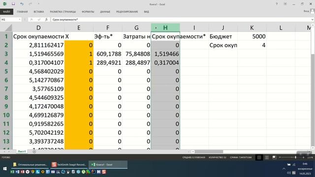Click the Эф-ть* header cell
This screenshot has height=177, width=315.
click(108, 36)
